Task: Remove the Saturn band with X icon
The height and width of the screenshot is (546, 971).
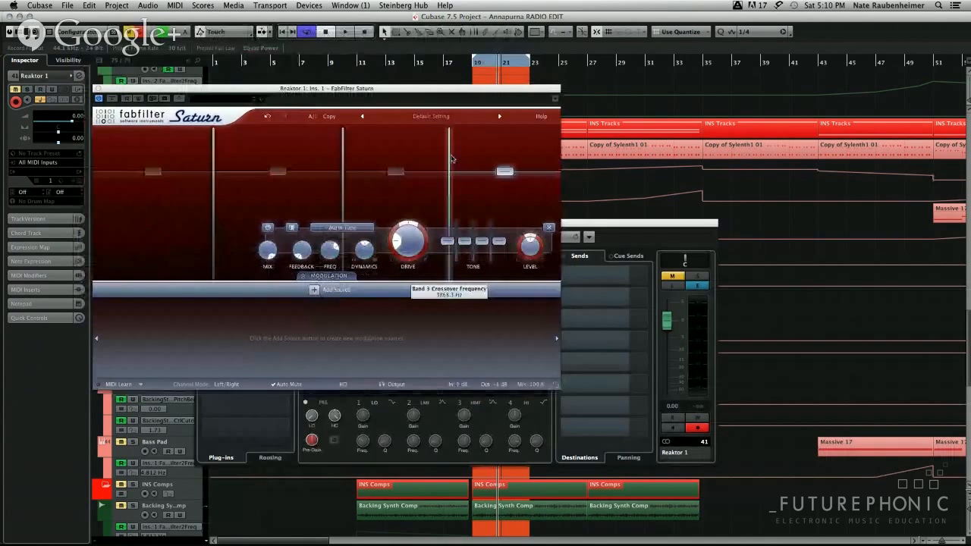Action: click(549, 227)
